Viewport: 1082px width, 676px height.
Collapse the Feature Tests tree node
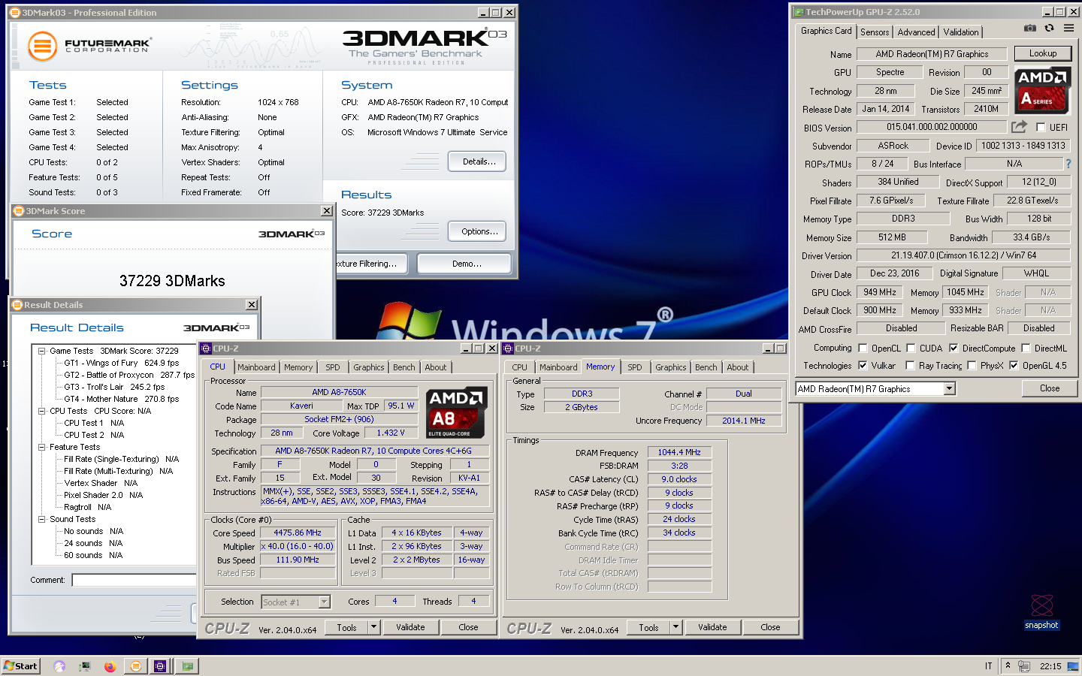point(42,447)
